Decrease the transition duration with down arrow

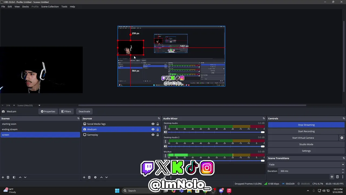(x=343, y=172)
